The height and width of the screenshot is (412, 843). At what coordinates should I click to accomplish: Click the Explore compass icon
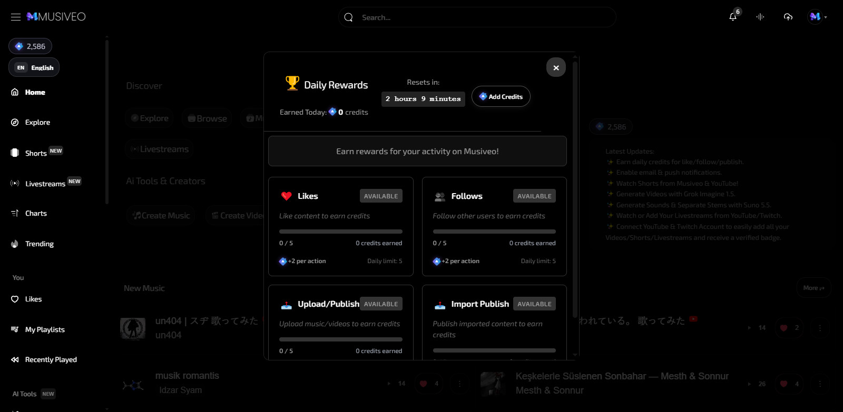pos(15,122)
